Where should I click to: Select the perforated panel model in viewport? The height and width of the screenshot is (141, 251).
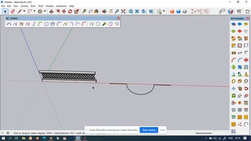[68, 76]
